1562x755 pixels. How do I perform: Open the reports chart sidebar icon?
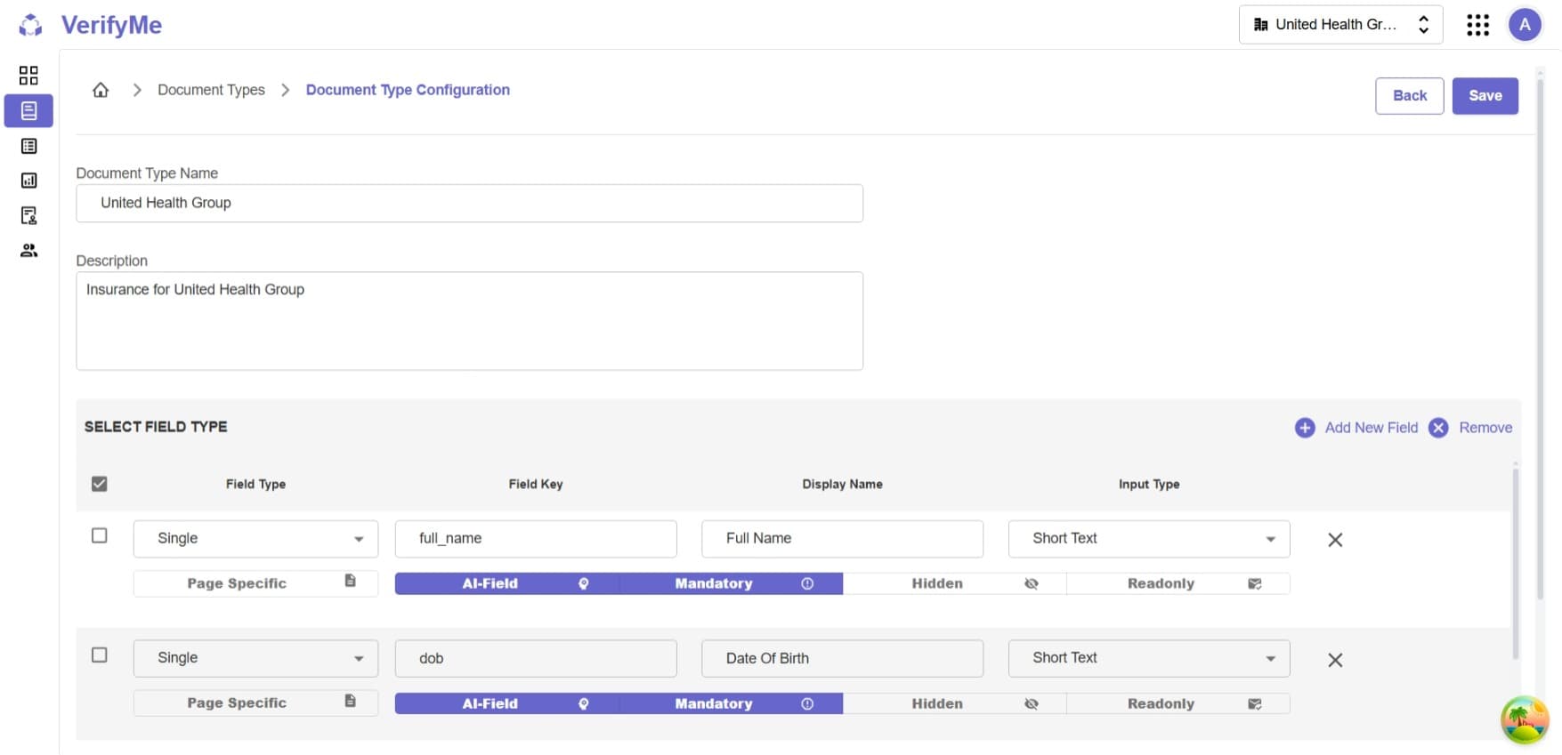[28, 181]
